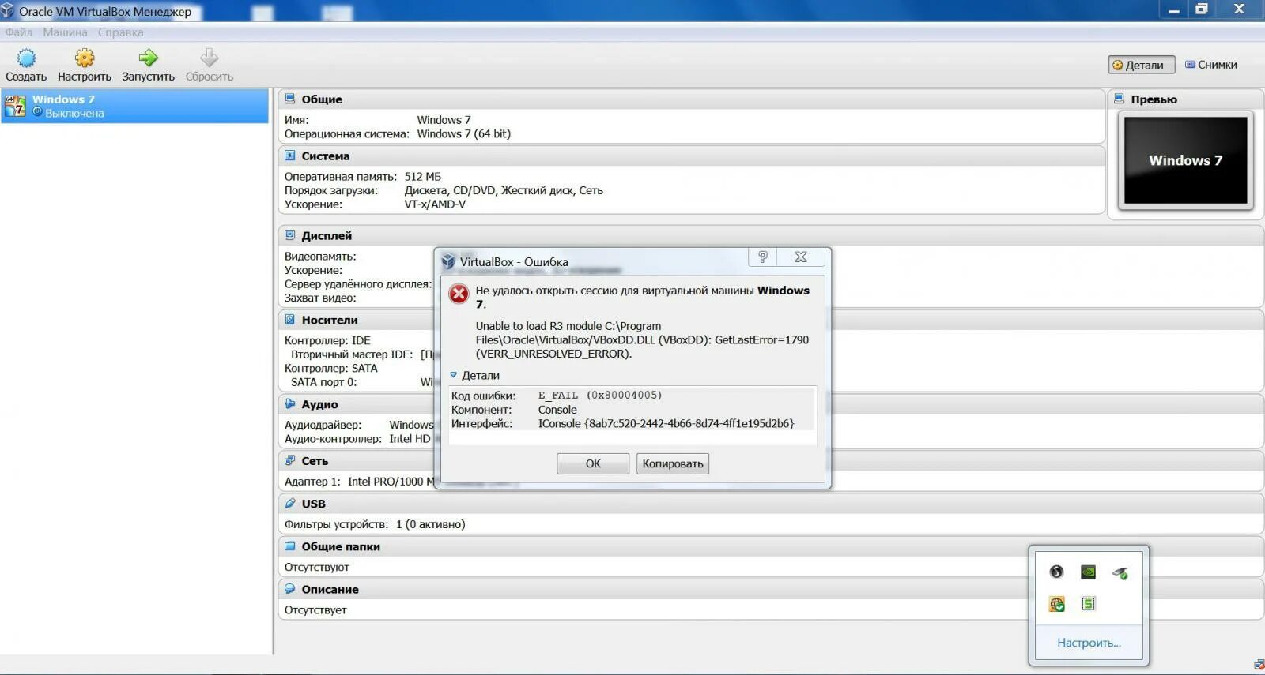
Task: Click the Общие папки section icon
Action: pyautogui.click(x=289, y=546)
